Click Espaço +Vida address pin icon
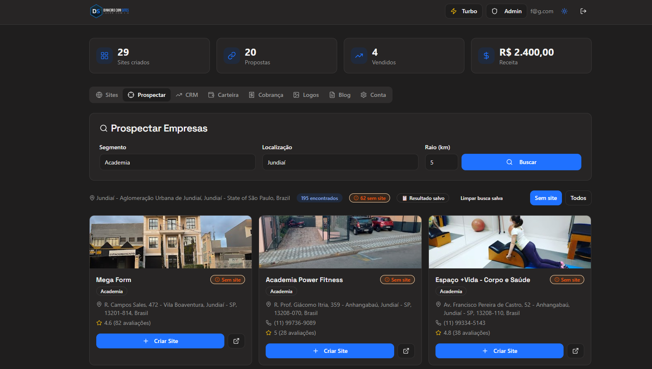The height and width of the screenshot is (369, 652). tap(438, 305)
